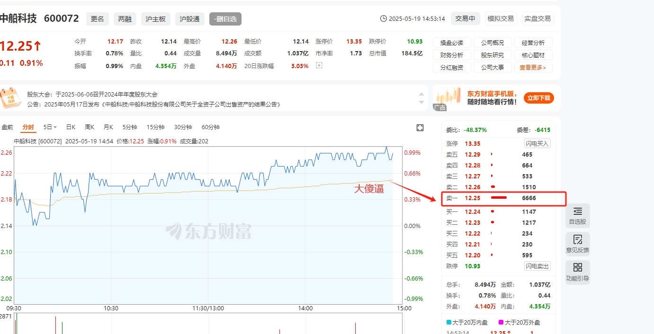The image size is (654, 334).
Task: Switch to the 5分钟 chart tab
Action: pyautogui.click(x=130, y=127)
